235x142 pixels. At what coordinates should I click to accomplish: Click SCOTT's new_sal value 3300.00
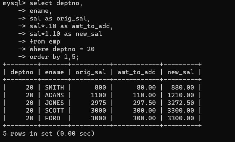coord(180,111)
